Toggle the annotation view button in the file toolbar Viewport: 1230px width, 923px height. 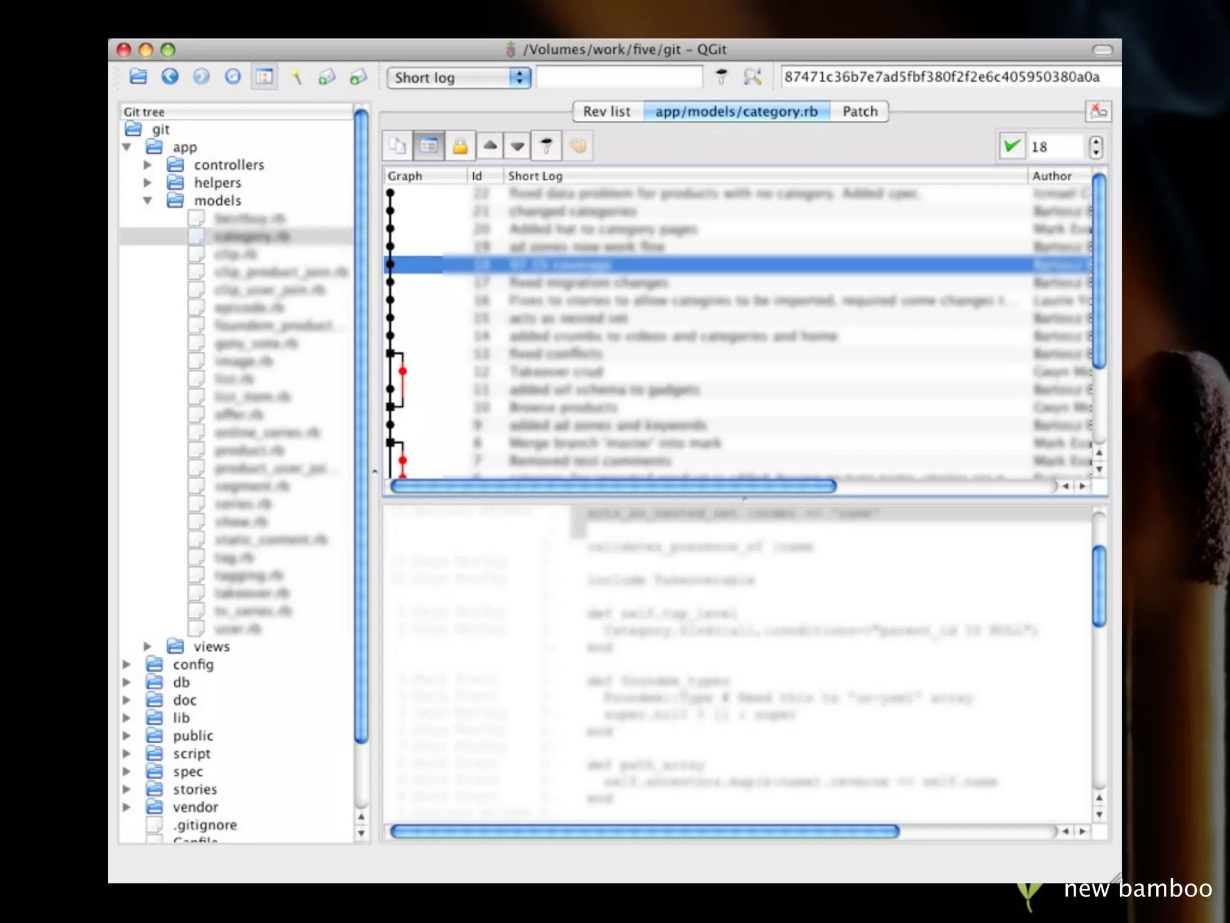429,146
